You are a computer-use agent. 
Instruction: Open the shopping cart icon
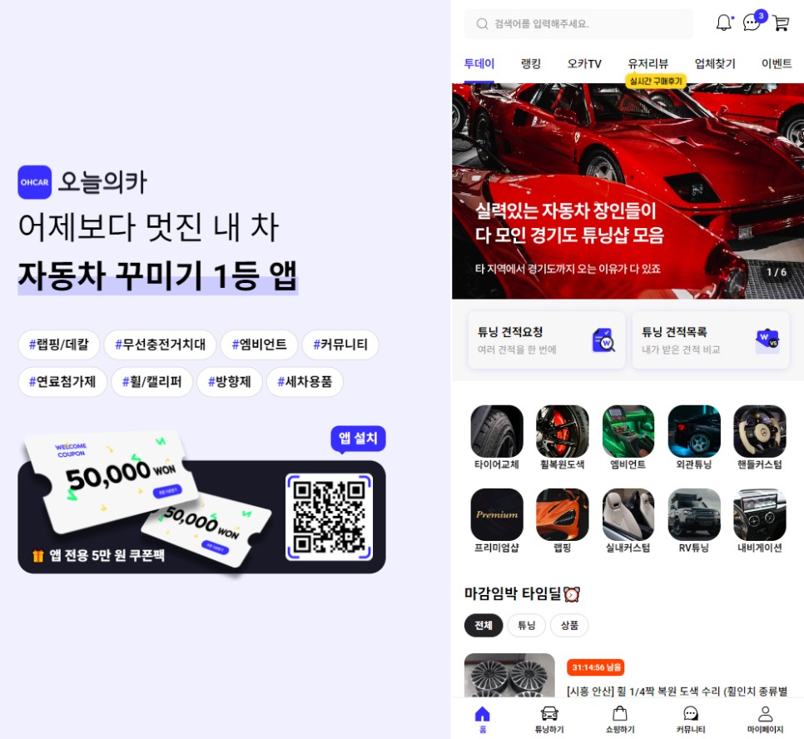pos(780,24)
